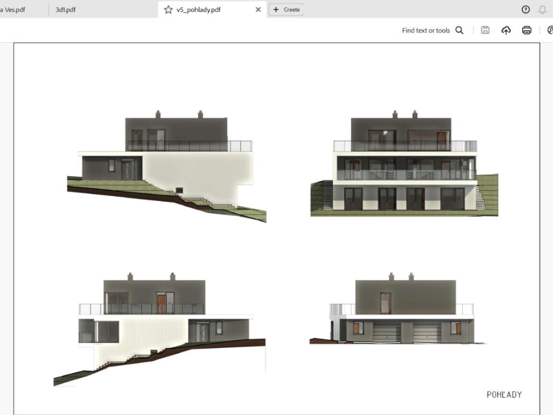Switch to the 3d1.pdf tab
Image resolution: width=553 pixels, height=415 pixels.
pyautogui.click(x=65, y=10)
